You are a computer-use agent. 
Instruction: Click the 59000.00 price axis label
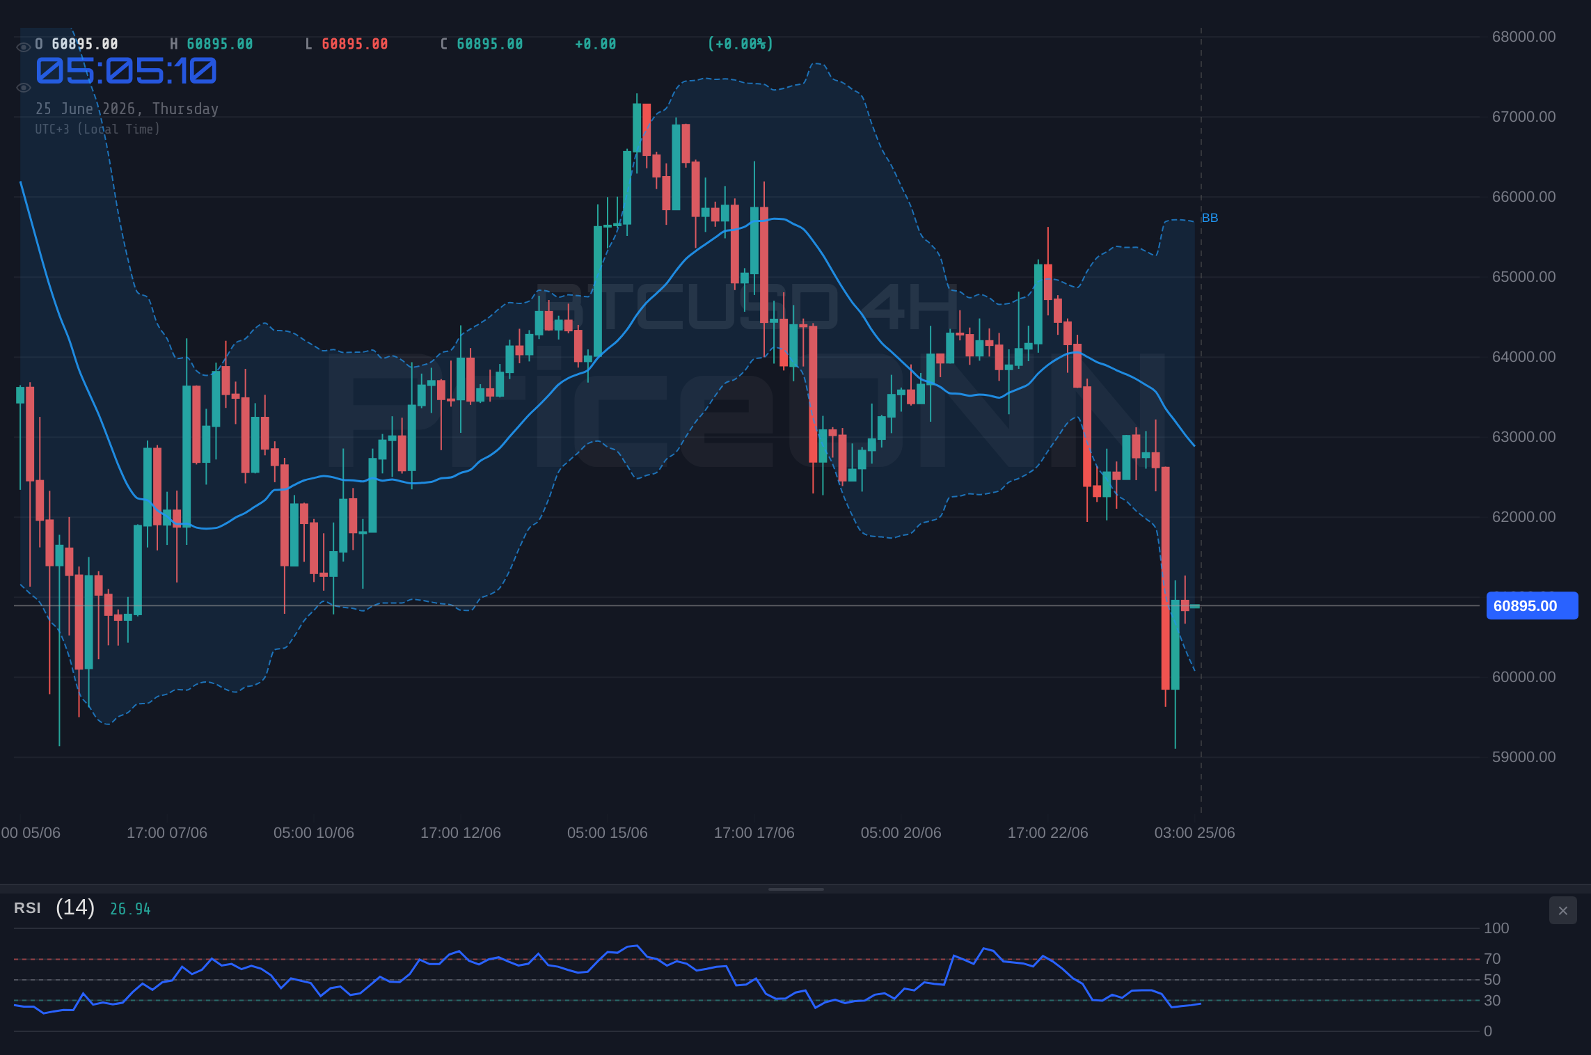[1523, 757]
